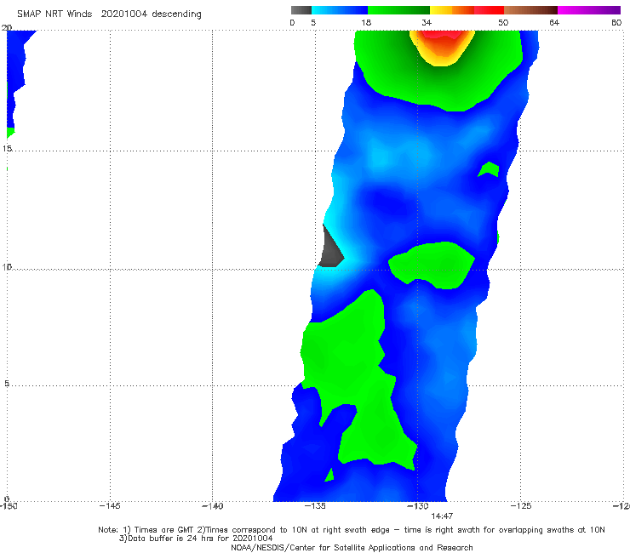Click the longitude label '-135'

coord(315,506)
